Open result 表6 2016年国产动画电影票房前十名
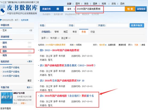148x110 pixels. point(67,96)
